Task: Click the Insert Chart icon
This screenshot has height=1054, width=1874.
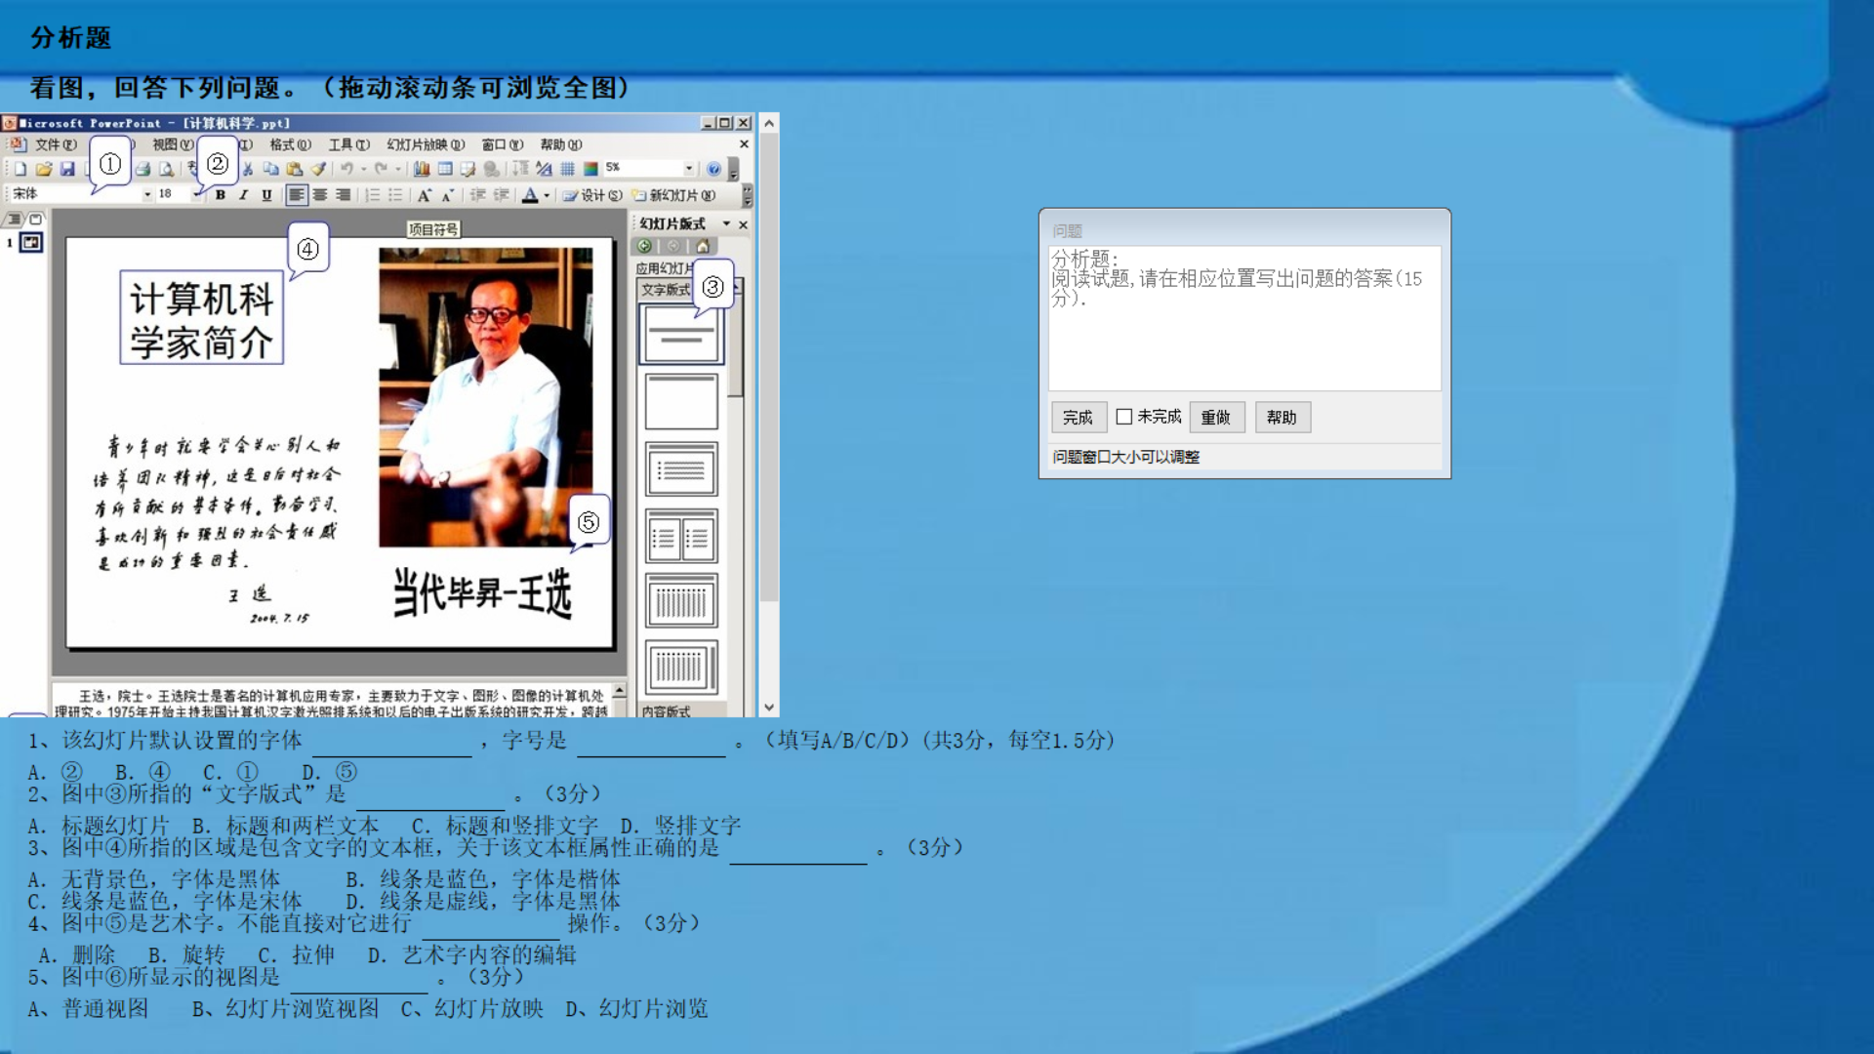Action: pyautogui.click(x=422, y=169)
